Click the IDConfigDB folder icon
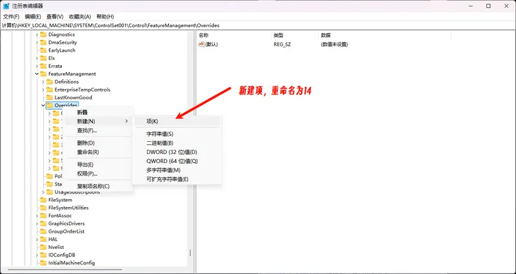516x274 pixels. tap(43, 255)
